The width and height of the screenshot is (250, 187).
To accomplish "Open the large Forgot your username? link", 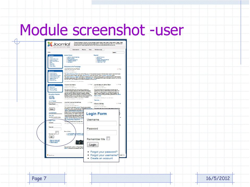I will pos(105,155).
